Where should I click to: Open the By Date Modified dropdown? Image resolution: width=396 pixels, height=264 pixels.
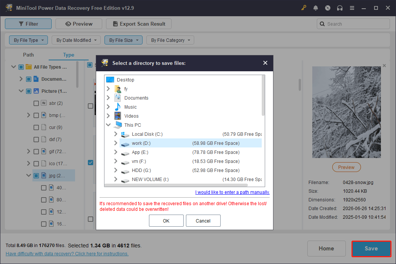coord(76,40)
